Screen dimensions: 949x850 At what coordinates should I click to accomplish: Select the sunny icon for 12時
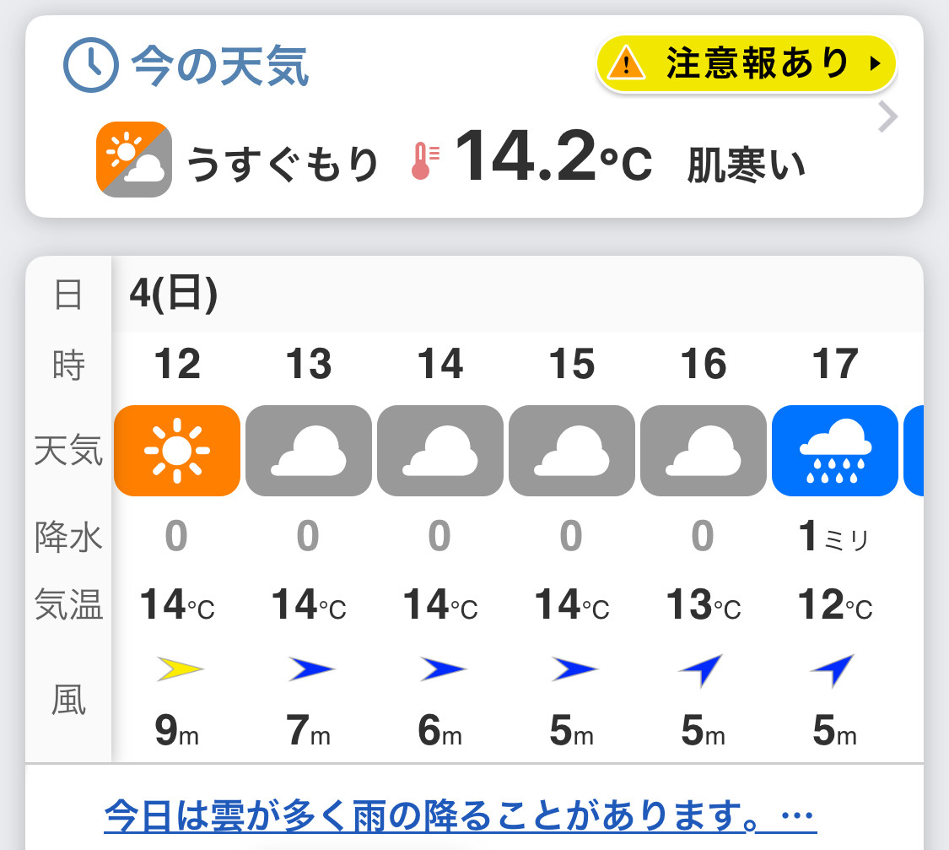pos(177,451)
